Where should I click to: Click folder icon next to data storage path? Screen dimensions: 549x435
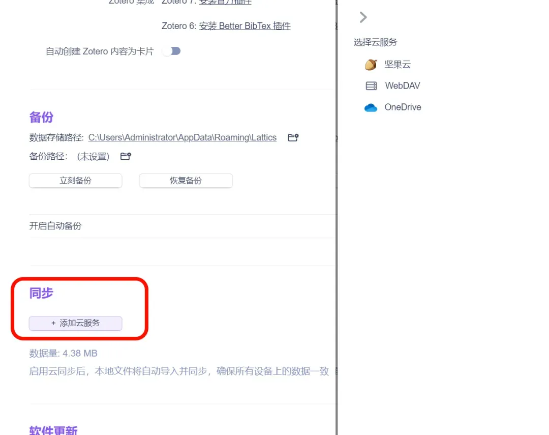click(x=293, y=137)
